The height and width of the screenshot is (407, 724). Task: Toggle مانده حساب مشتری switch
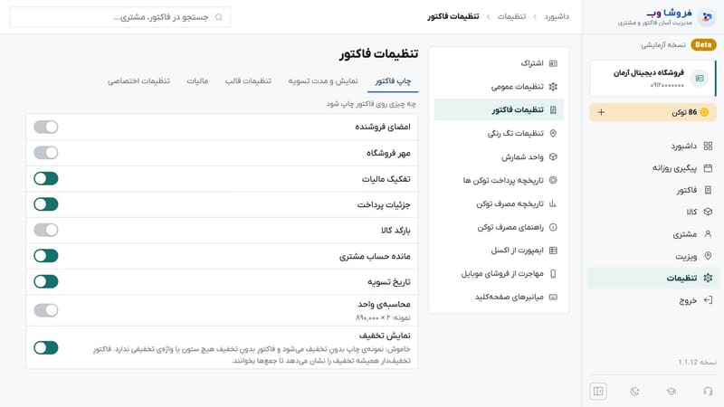pos(46,256)
